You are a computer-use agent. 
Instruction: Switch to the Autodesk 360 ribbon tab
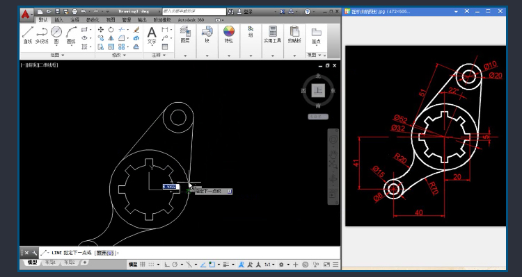pyautogui.click(x=191, y=20)
